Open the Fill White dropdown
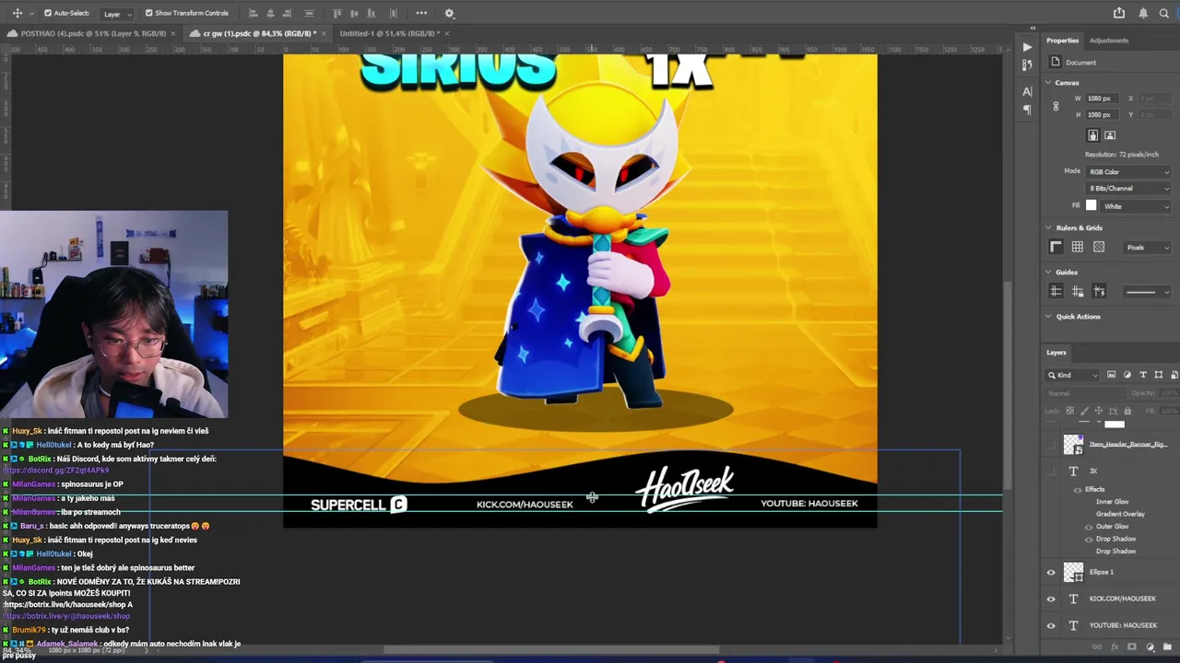Image resolution: width=1180 pixels, height=663 pixels. (1137, 206)
